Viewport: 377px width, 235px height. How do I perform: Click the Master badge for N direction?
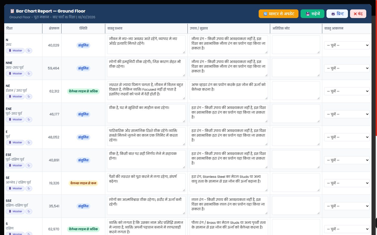click(x=15, y=51)
